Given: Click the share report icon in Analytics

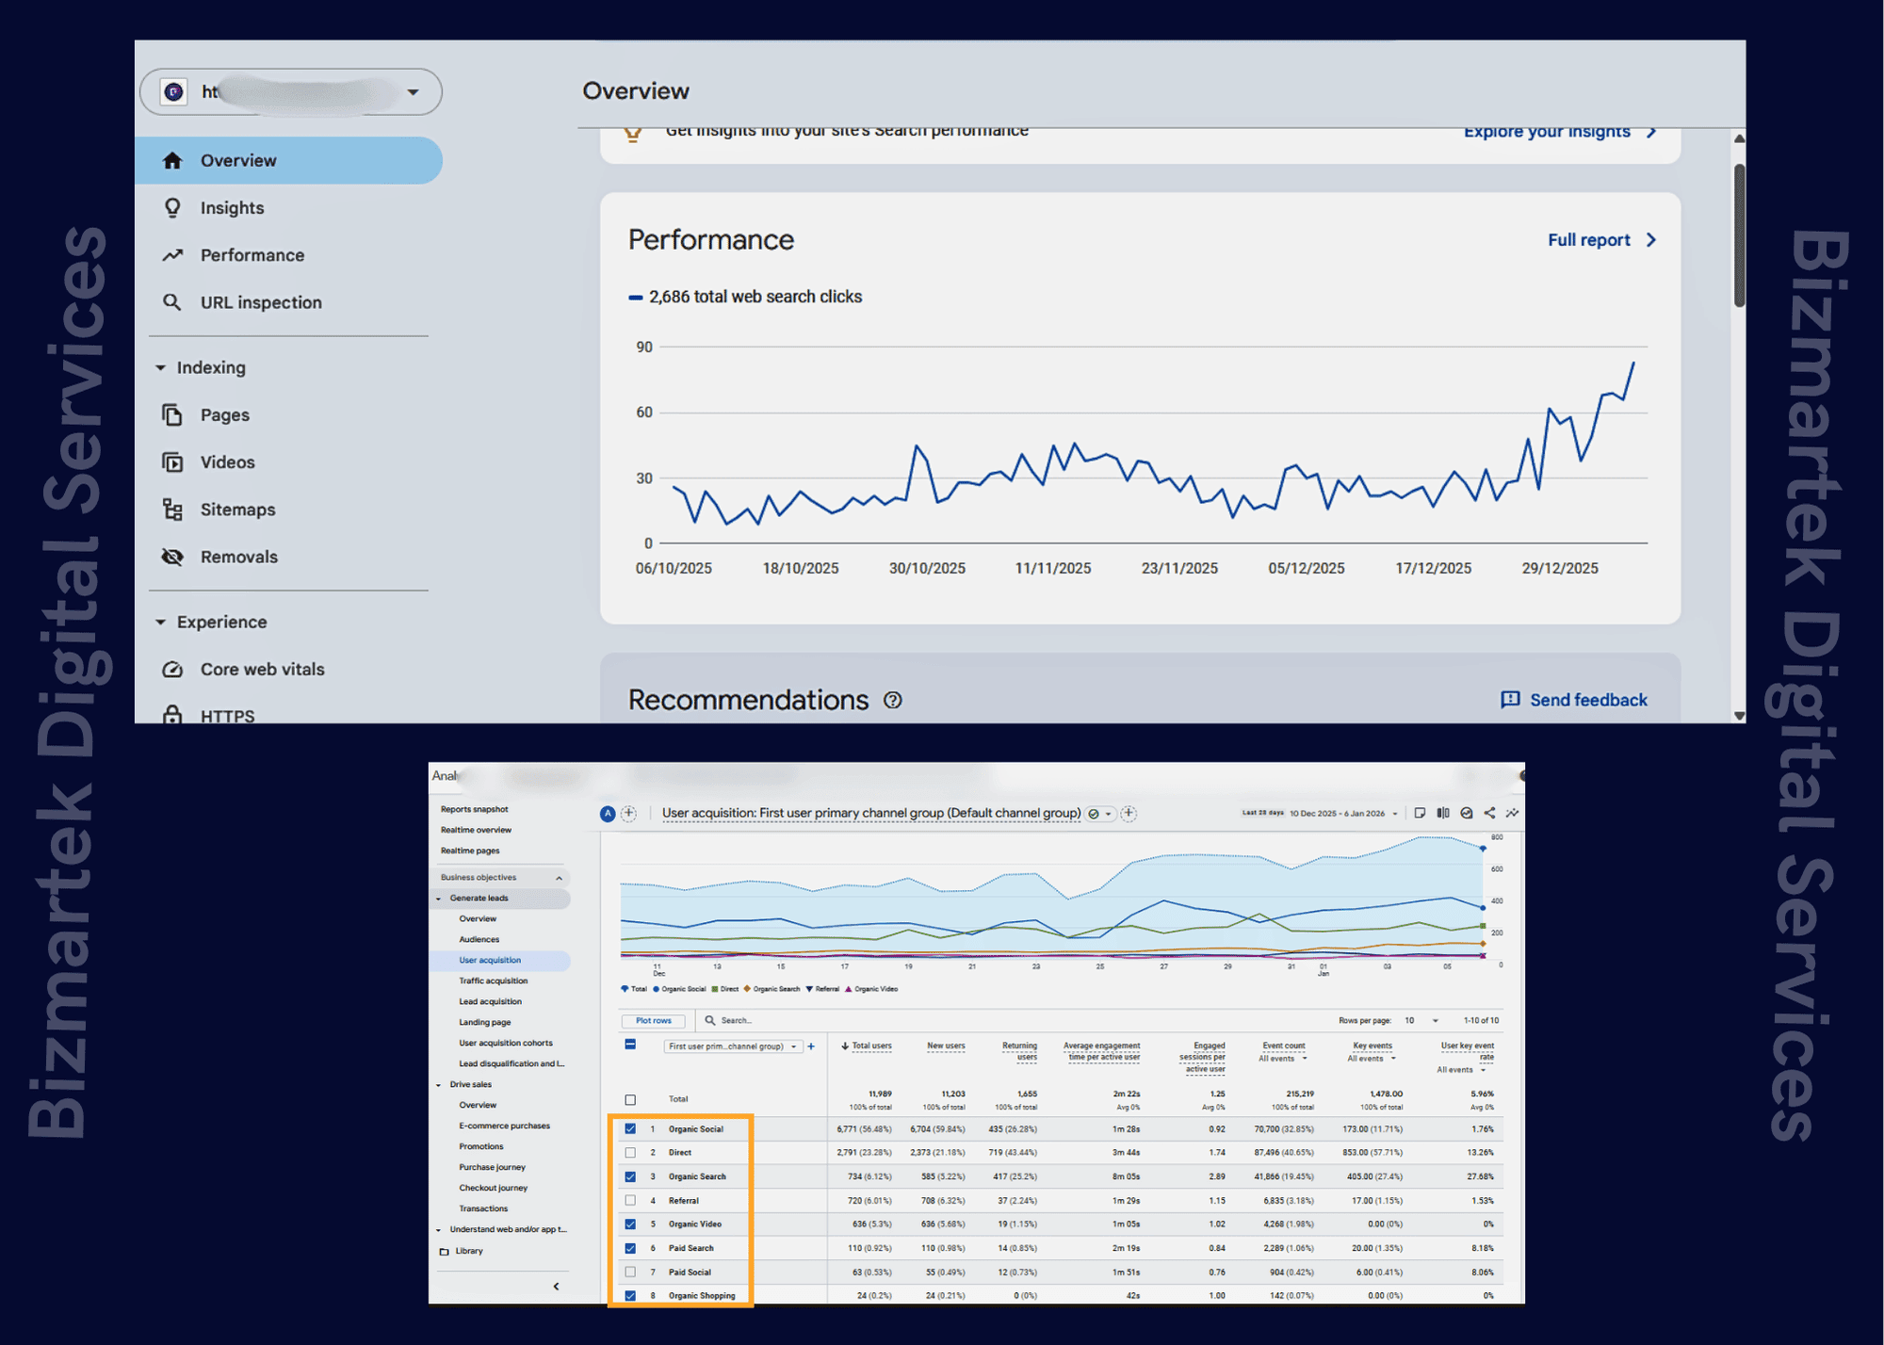Looking at the screenshot, I should [x=1489, y=813].
